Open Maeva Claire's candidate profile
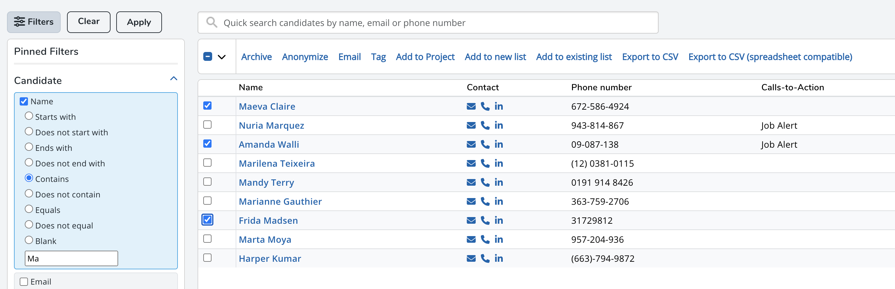The height and width of the screenshot is (289, 895). coord(267,106)
